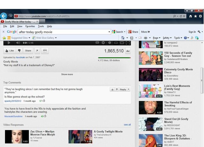Viewport: 204px width, 147px height.
Task: Click the blue Help question mark icon
Action: (x=186, y=38)
